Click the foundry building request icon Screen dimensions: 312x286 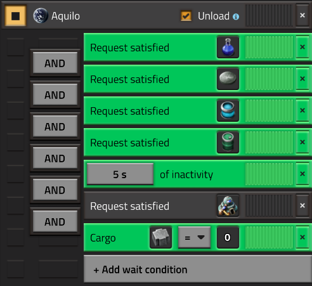click(x=228, y=205)
